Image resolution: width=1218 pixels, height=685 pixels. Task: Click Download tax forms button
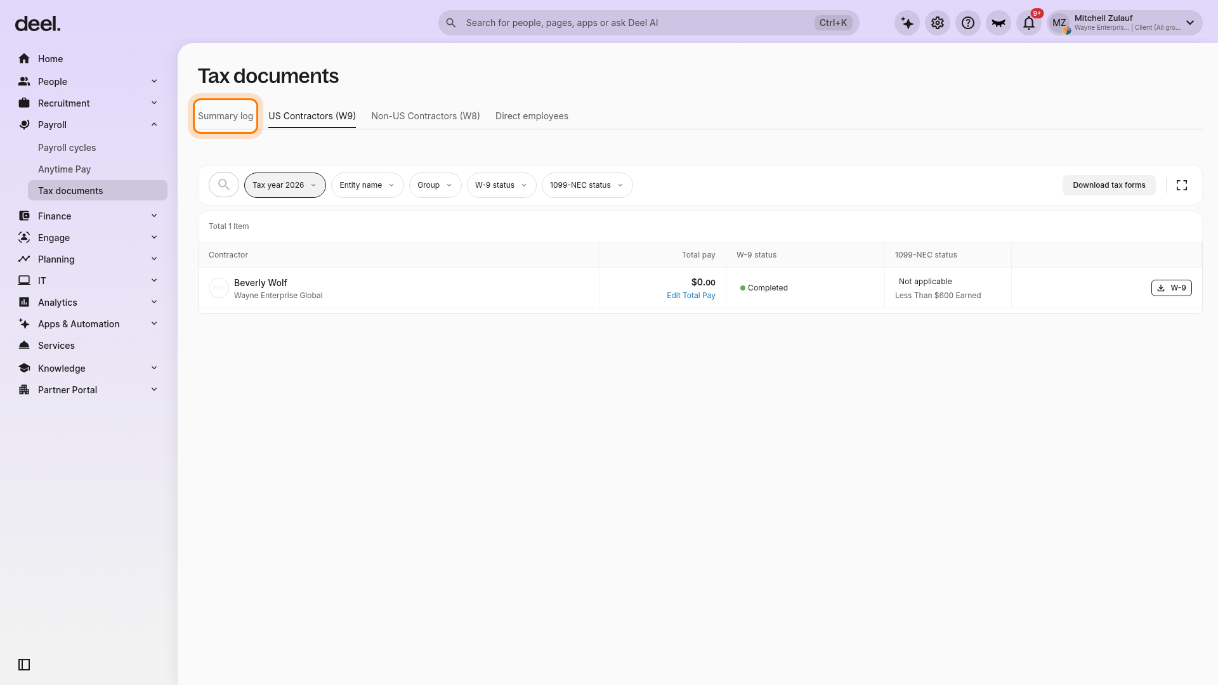pos(1109,185)
